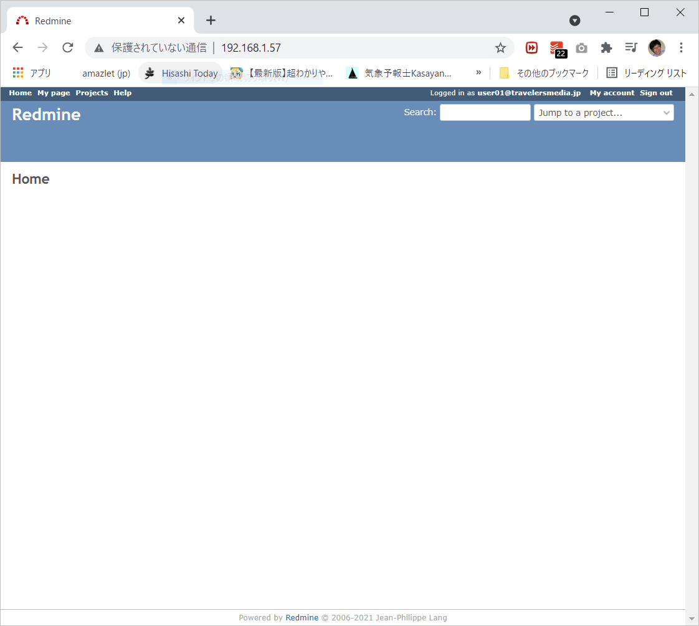Open a new tab with plus button
The width and height of the screenshot is (699, 626).
point(211,21)
